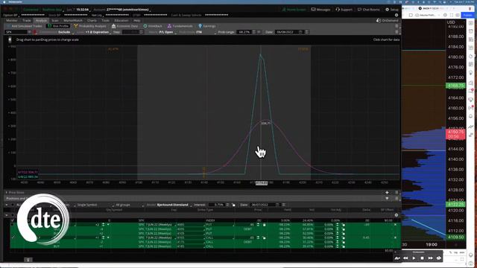477x268 pixels.
Task: Open the Education tab
Action: tap(121, 20)
